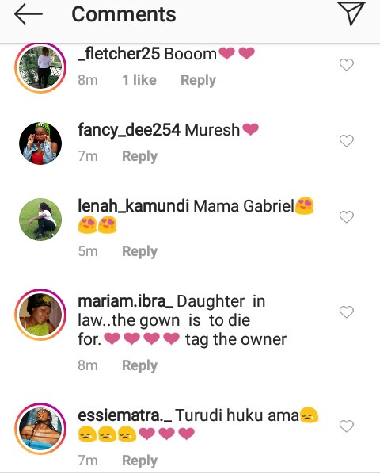
Task: Open _fletcher25's profile picture story
Action: click(x=40, y=67)
